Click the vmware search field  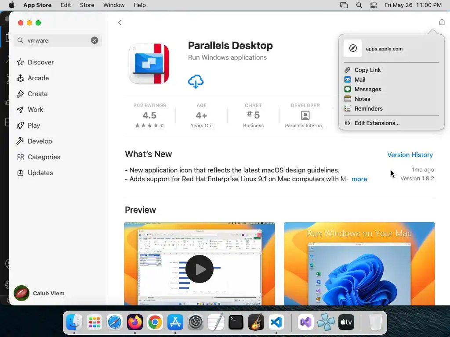click(x=58, y=40)
